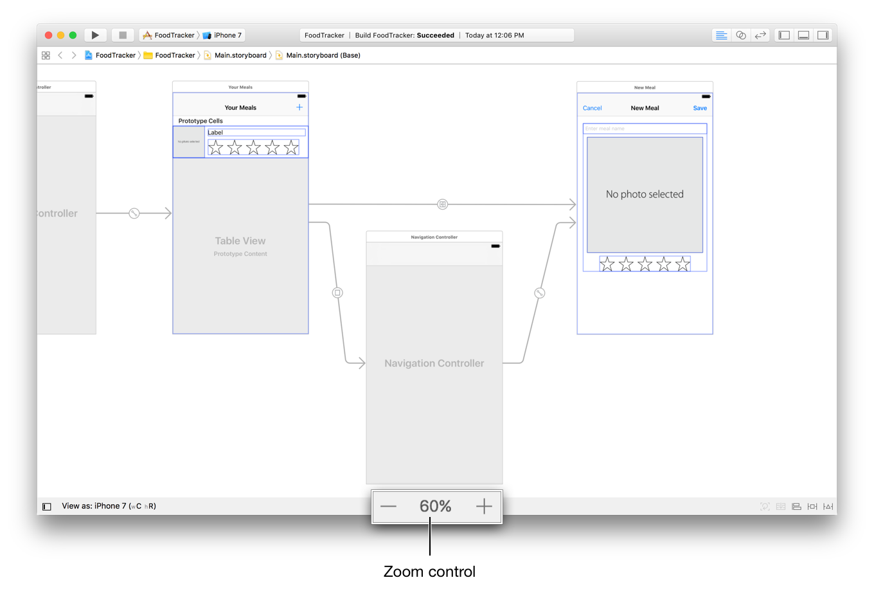Select the Label in the prototype cell
Image resolution: width=874 pixels, height=589 pixels.
(256, 132)
